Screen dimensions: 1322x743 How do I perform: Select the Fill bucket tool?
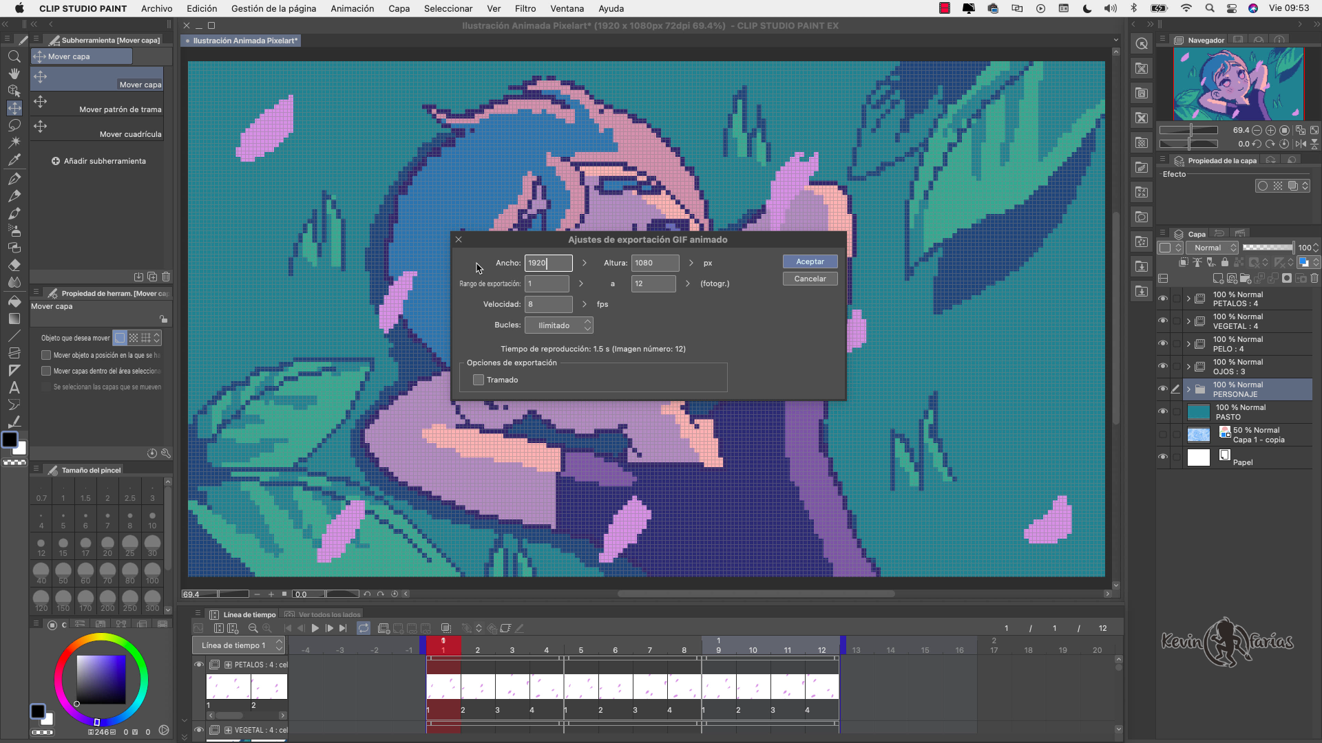pyautogui.click(x=14, y=301)
